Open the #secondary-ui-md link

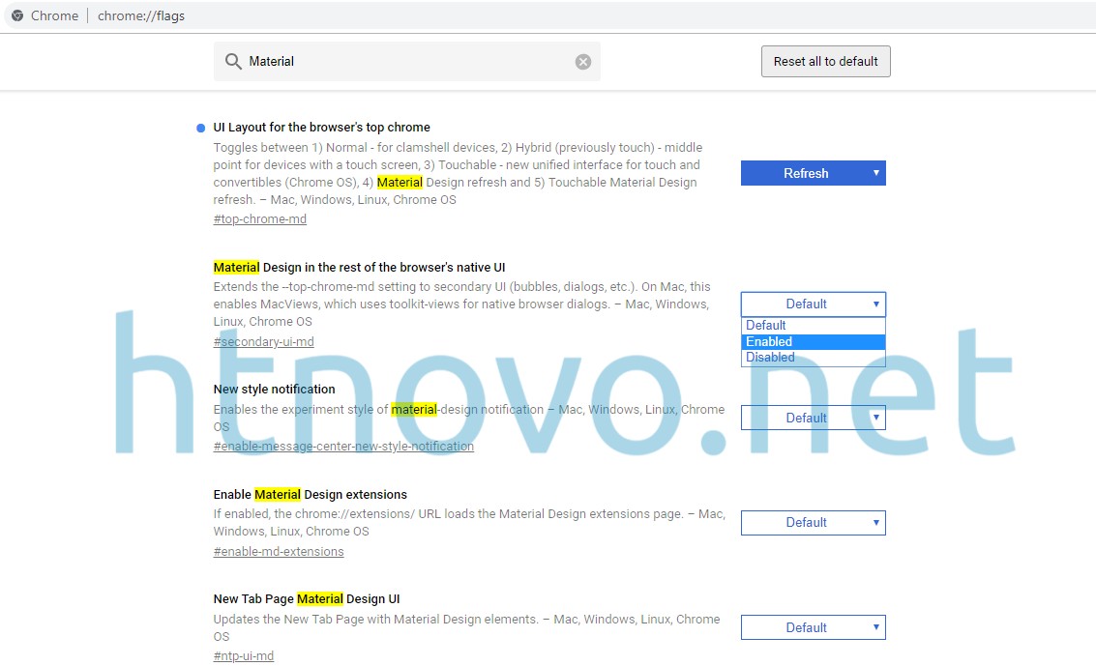tap(263, 342)
